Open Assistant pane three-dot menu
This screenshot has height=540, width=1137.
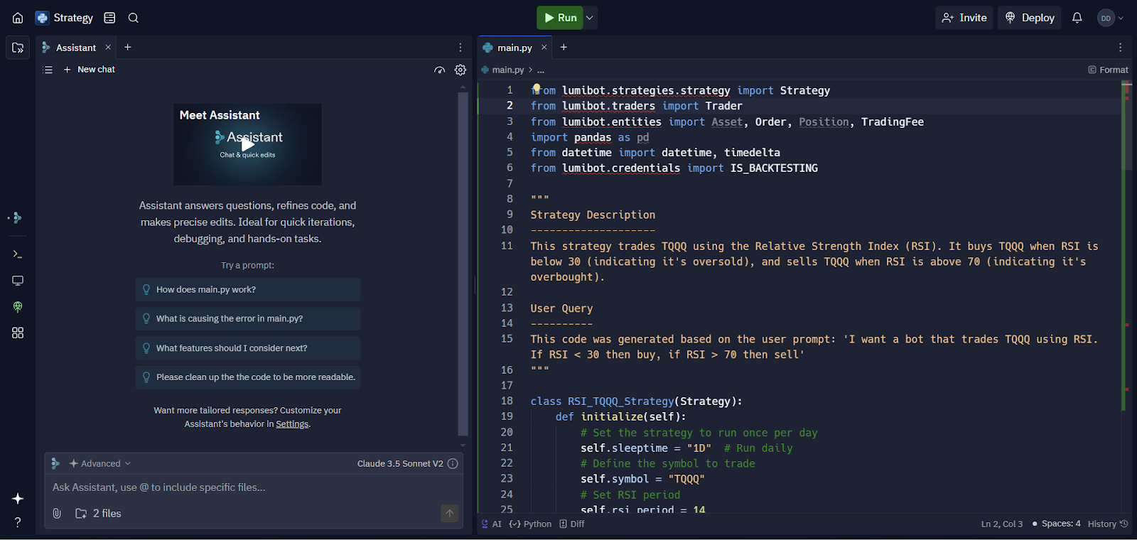click(x=460, y=48)
